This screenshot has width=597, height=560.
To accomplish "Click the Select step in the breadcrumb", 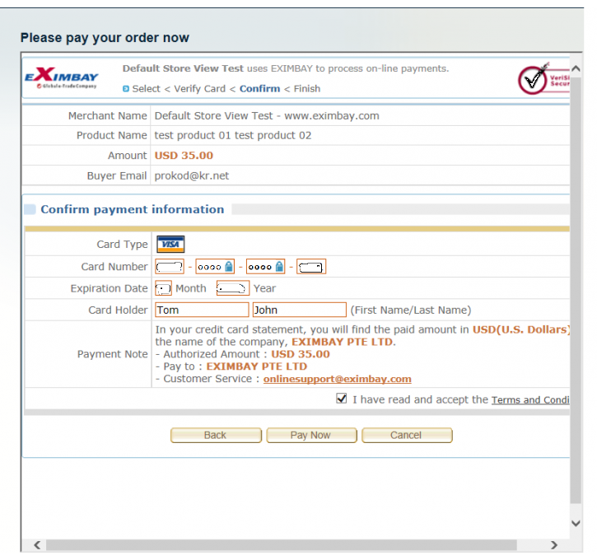I will coord(147,89).
